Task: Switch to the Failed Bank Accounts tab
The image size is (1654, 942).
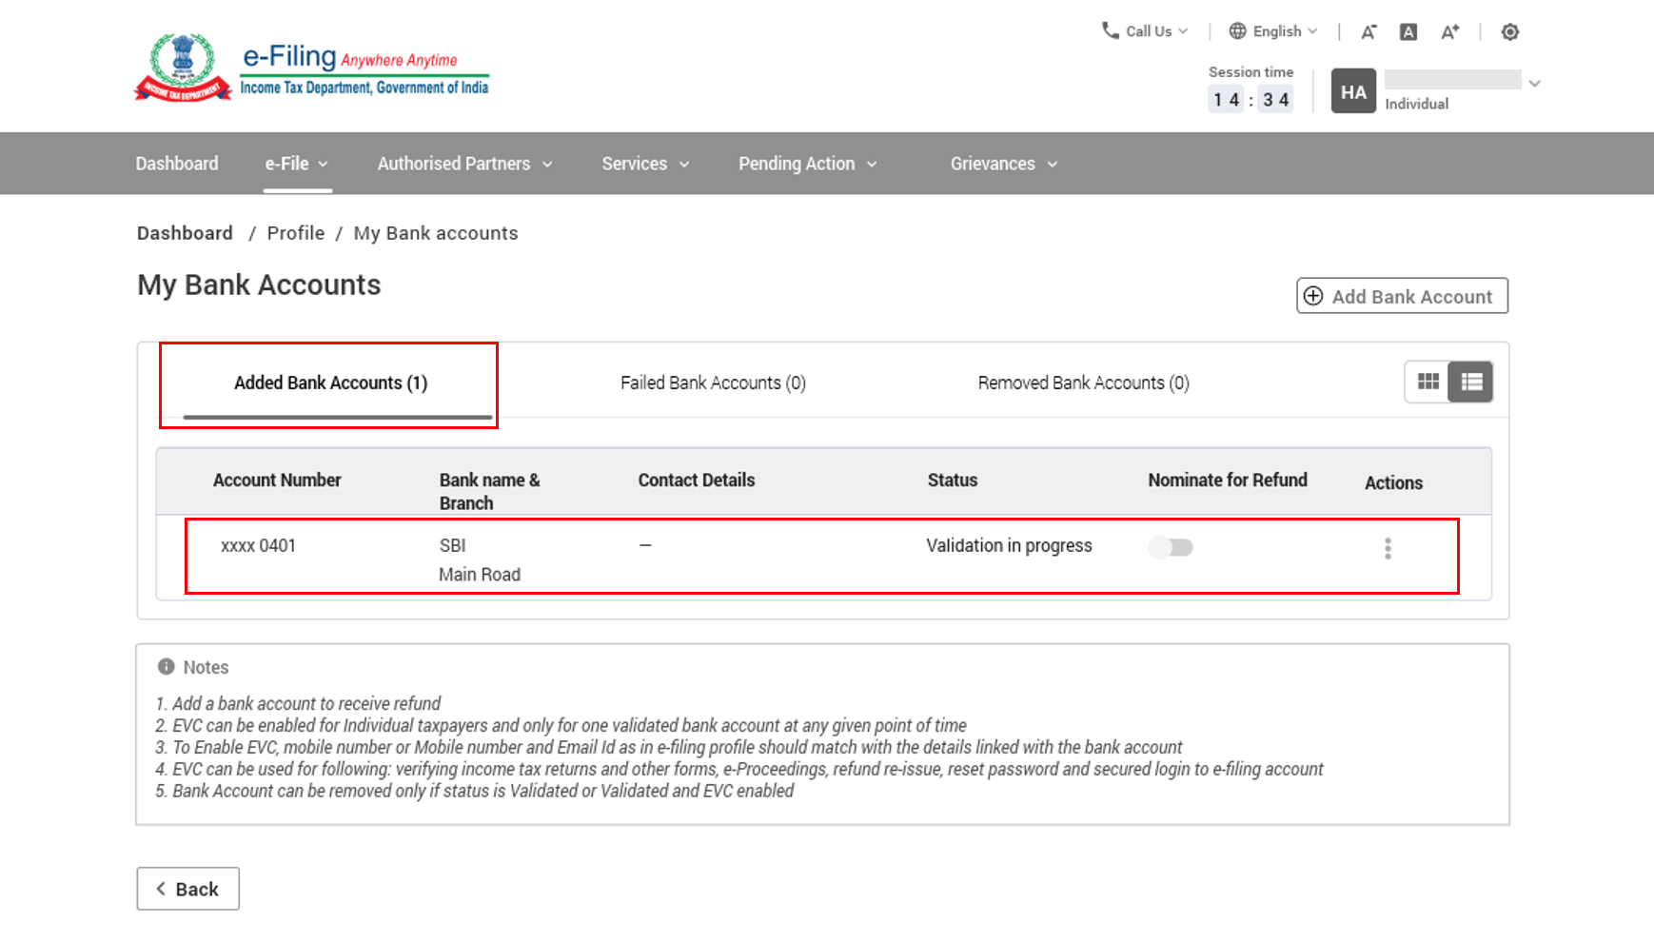Action: [x=713, y=383]
